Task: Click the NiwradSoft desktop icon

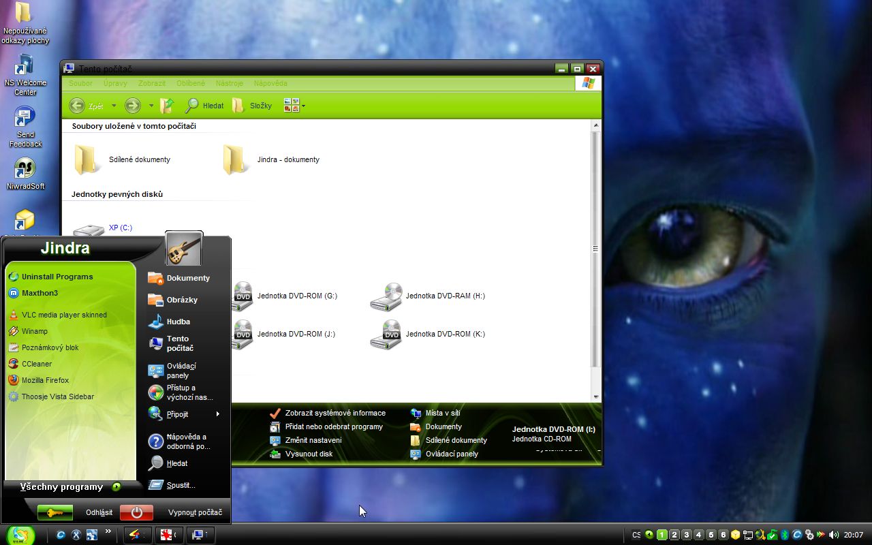Action: click(25, 168)
